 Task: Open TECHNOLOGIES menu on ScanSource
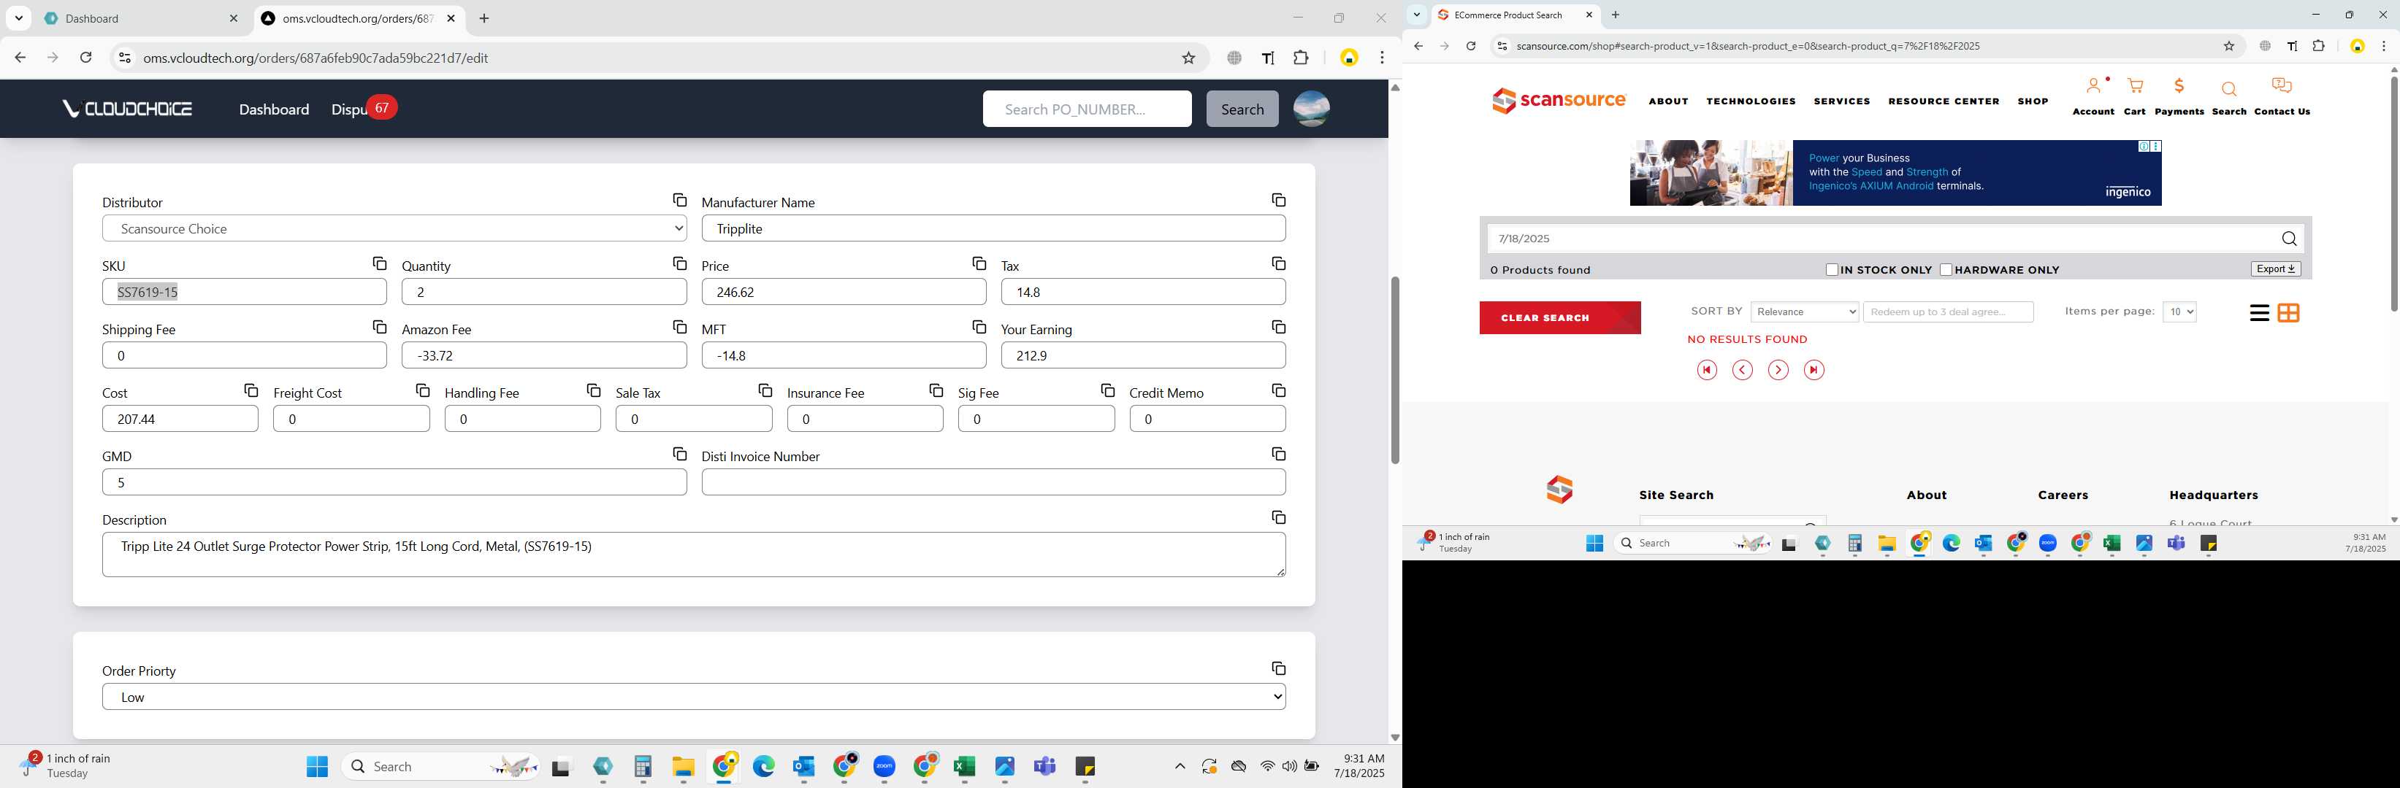(1751, 101)
